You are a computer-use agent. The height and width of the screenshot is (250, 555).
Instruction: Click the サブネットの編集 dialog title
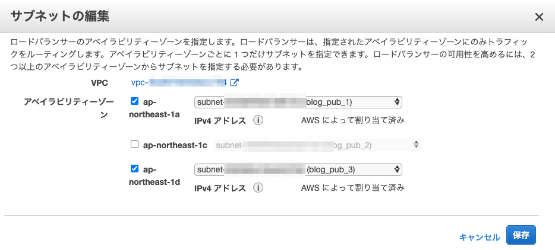(59, 17)
